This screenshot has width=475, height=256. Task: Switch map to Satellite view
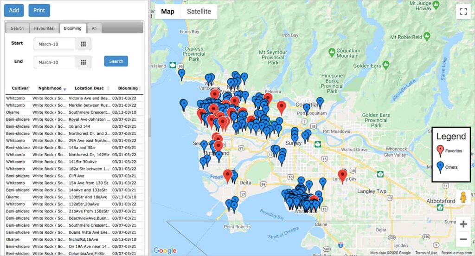click(x=199, y=12)
